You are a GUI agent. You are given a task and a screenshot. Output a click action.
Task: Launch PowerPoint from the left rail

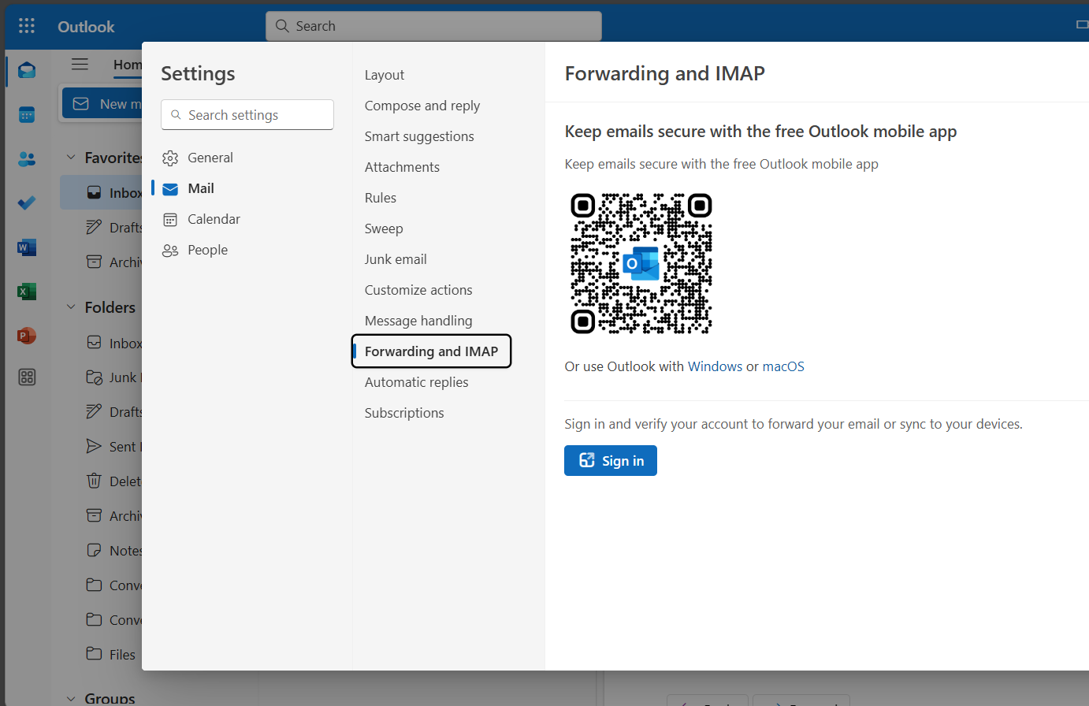tap(27, 336)
